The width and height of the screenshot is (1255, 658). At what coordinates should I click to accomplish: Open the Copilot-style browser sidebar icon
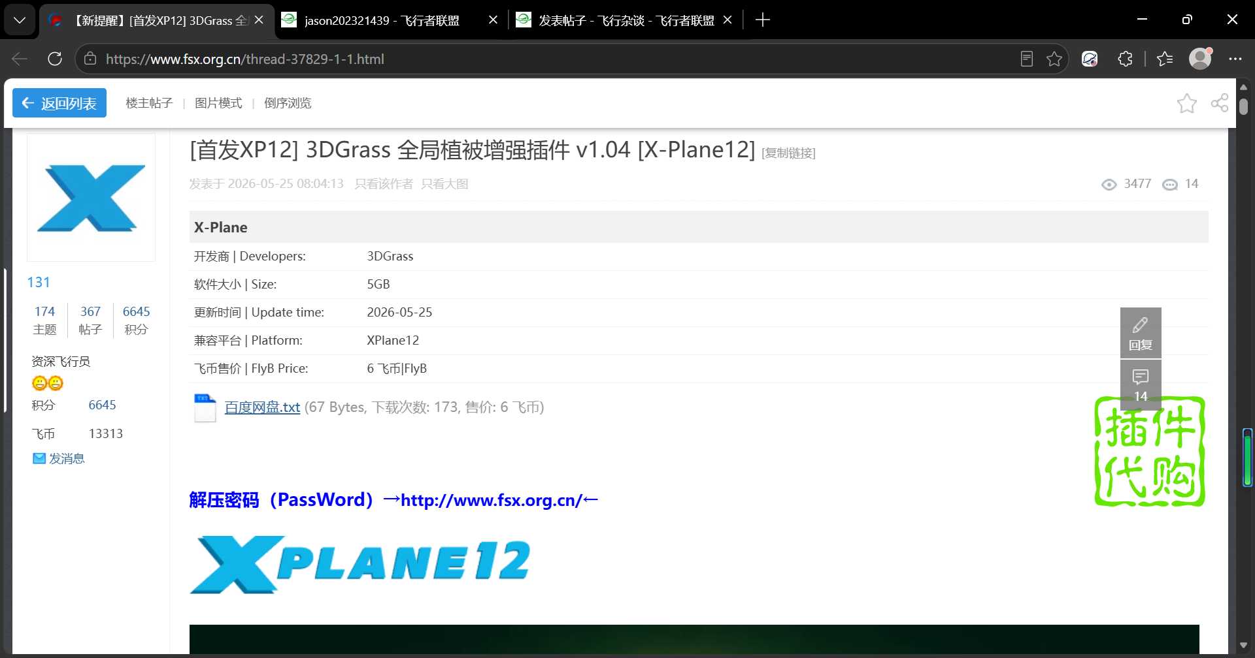pyautogui.click(x=1090, y=59)
